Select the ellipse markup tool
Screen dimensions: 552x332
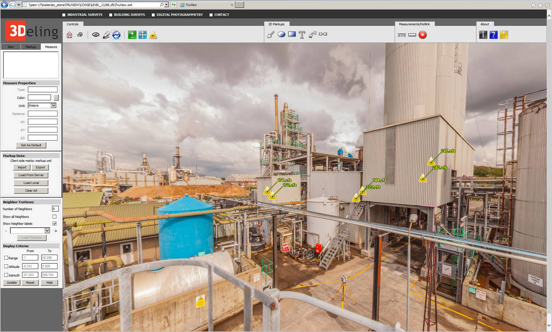(281, 34)
